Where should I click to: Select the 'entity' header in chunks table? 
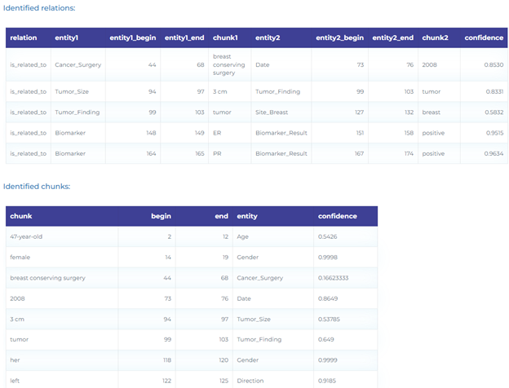tap(247, 216)
